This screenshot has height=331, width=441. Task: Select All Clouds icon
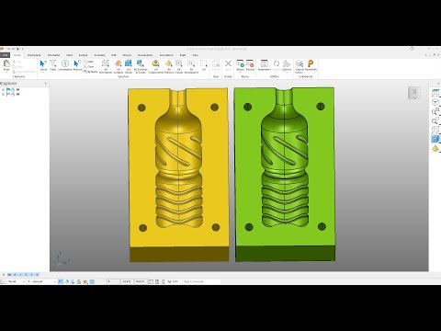[178, 63]
